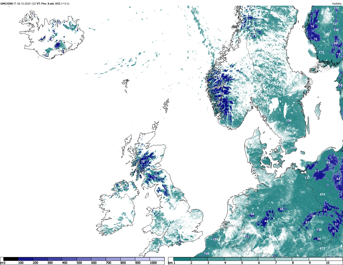
Task: Pick the 7–8 km light teal swatch
Action: tap(284, 259)
